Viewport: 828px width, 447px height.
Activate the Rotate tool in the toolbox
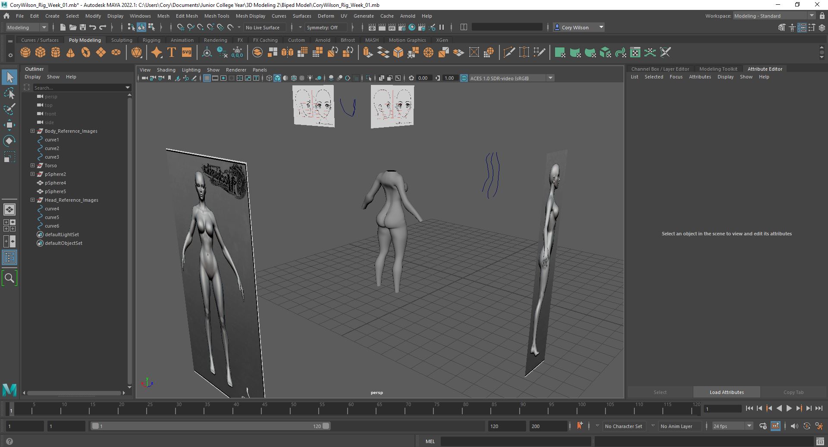tap(9, 141)
